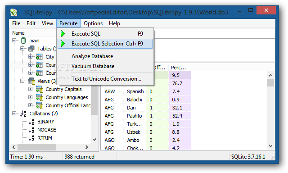Collapse the Tables tree node
288x173 pixels.
(22, 48)
